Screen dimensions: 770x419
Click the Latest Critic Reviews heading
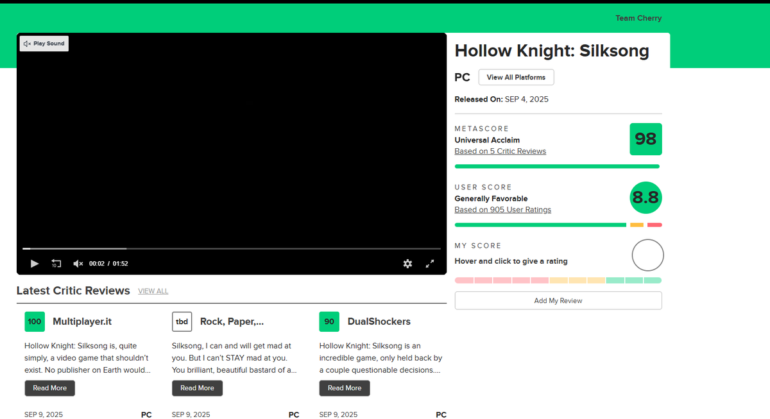click(x=73, y=291)
